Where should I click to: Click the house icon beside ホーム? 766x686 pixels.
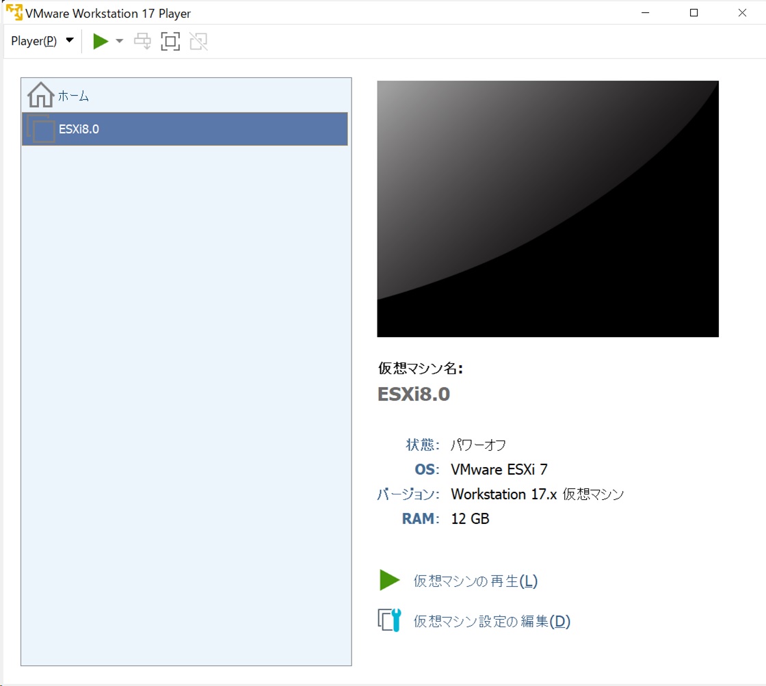40,95
